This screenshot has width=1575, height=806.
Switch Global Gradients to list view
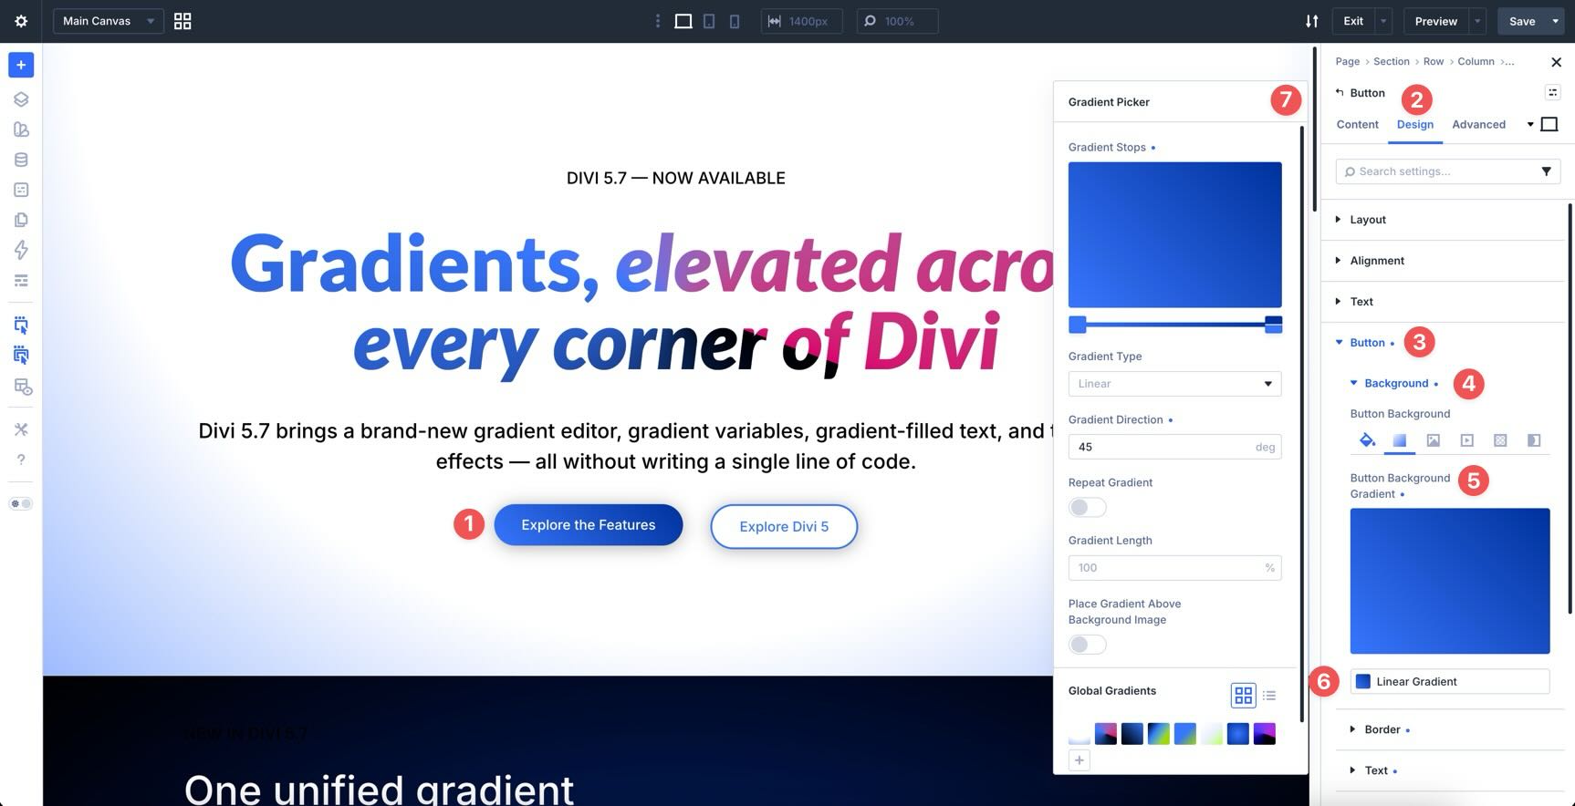coord(1269,696)
